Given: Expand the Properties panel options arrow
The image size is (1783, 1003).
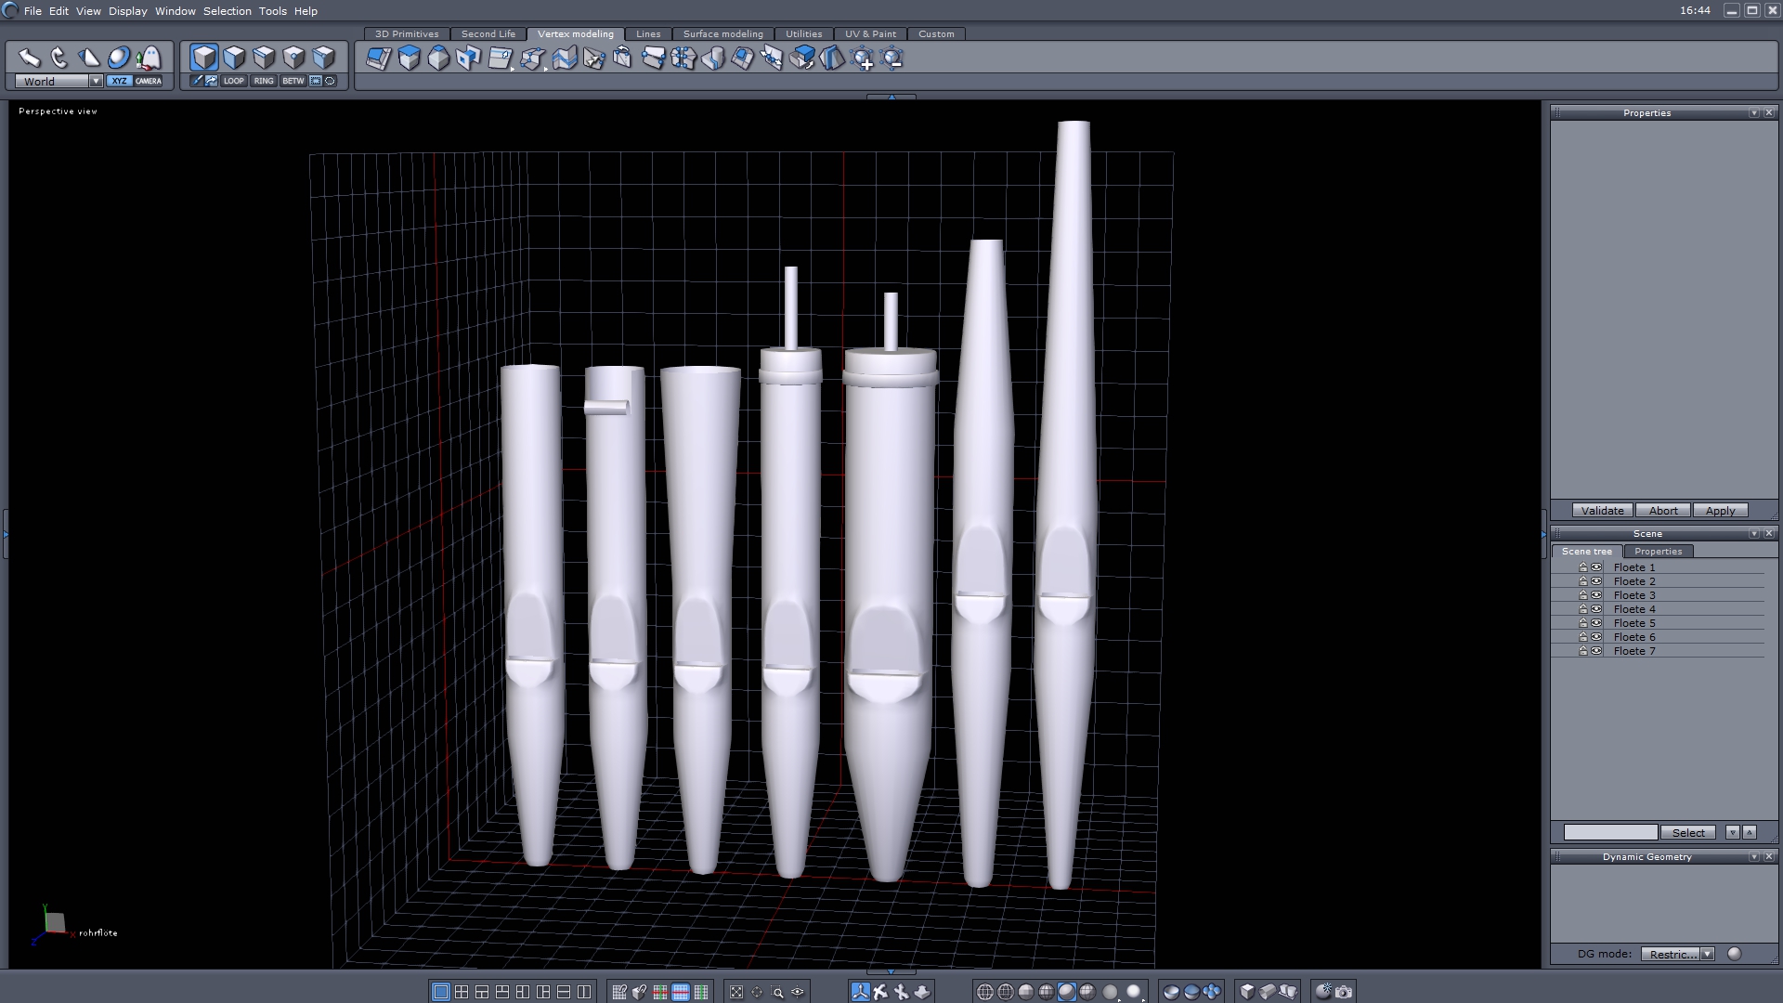Looking at the screenshot, I should (1753, 112).
